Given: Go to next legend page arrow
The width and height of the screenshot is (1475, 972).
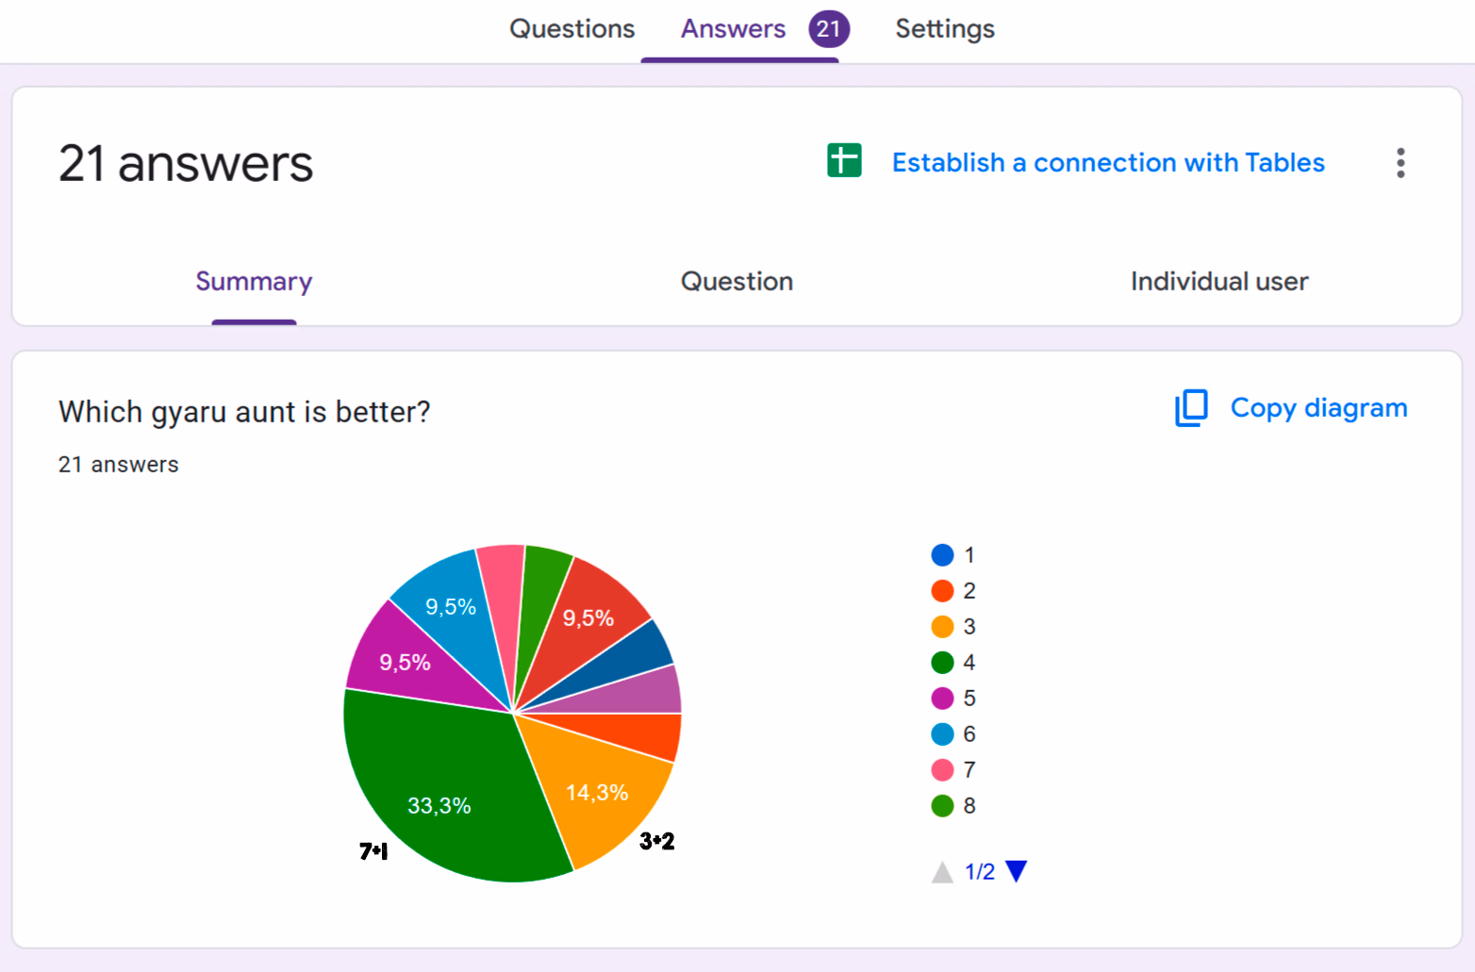Looking at the screenshot, I should [1016, 871].
